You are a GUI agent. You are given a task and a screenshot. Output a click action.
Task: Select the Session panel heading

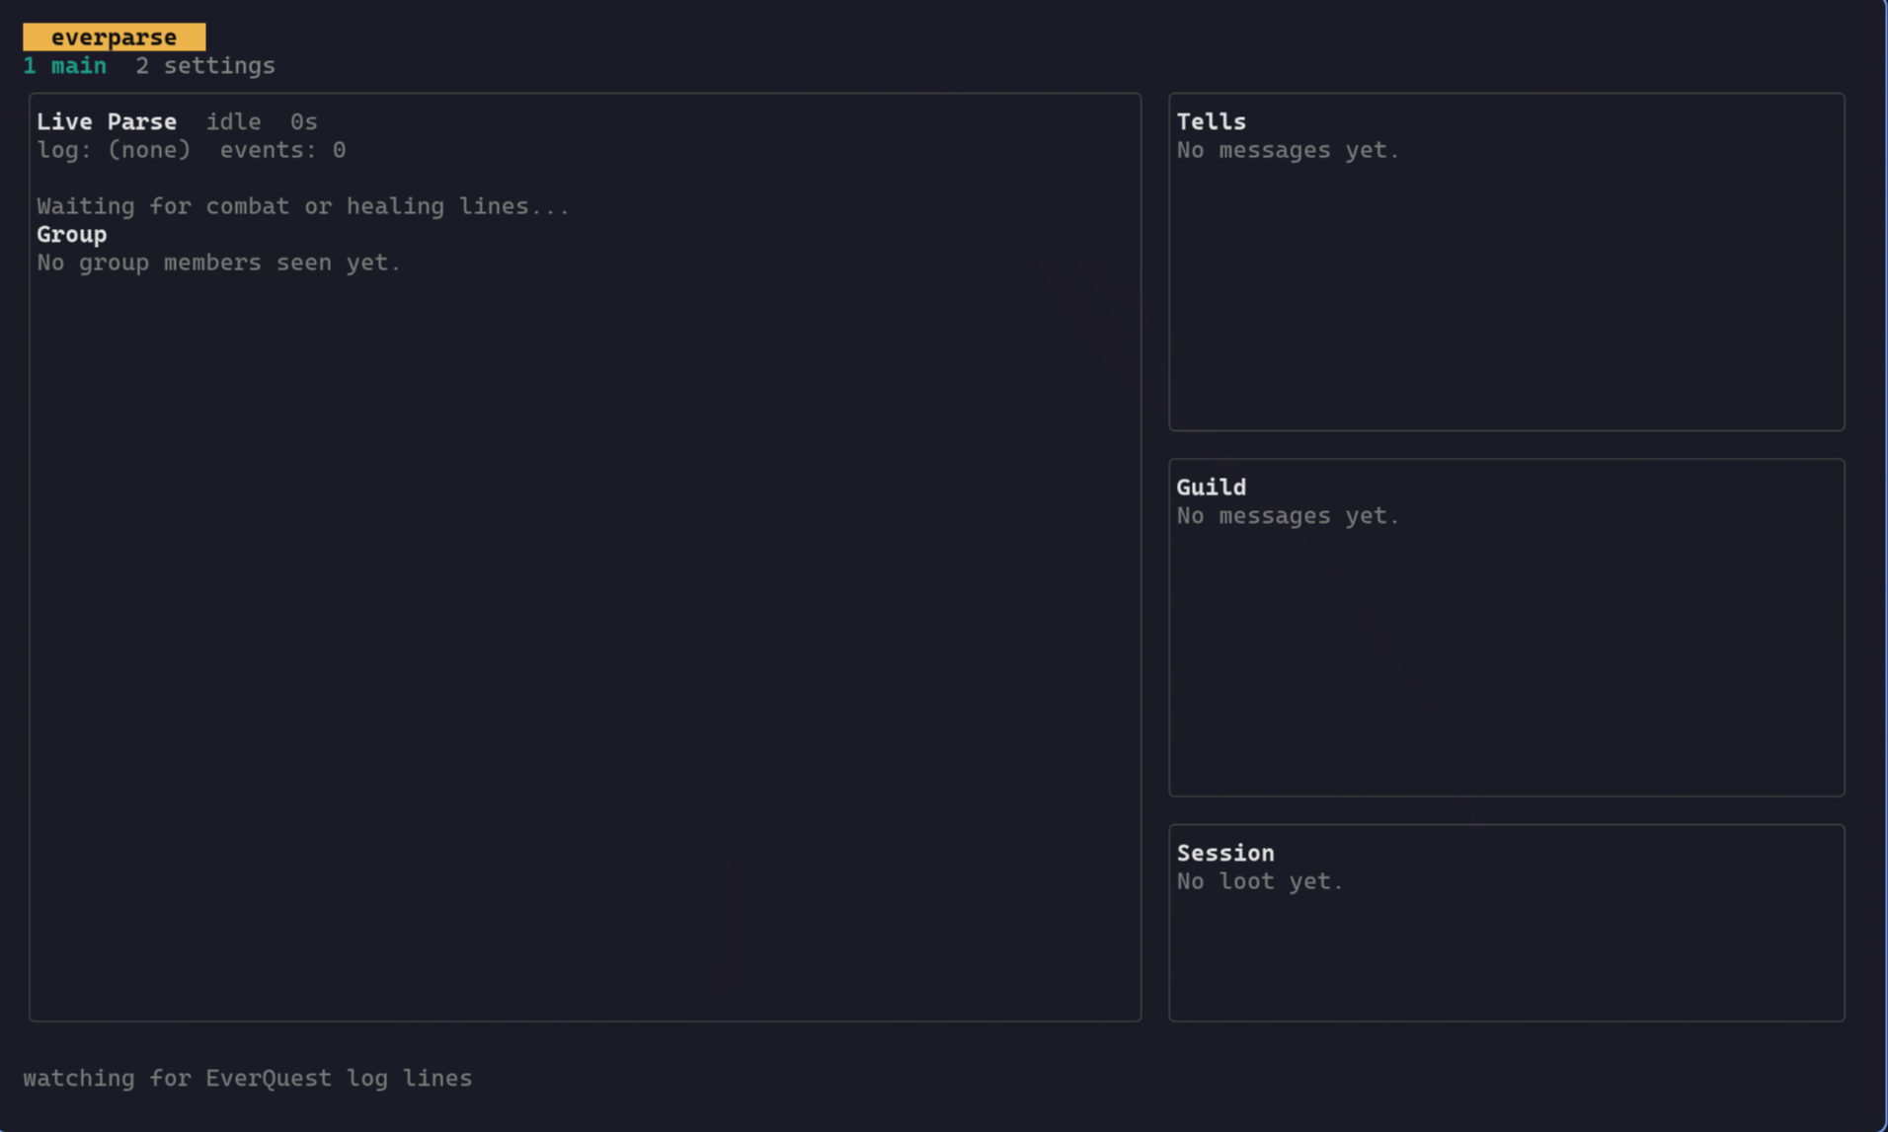pos(1225,853)
